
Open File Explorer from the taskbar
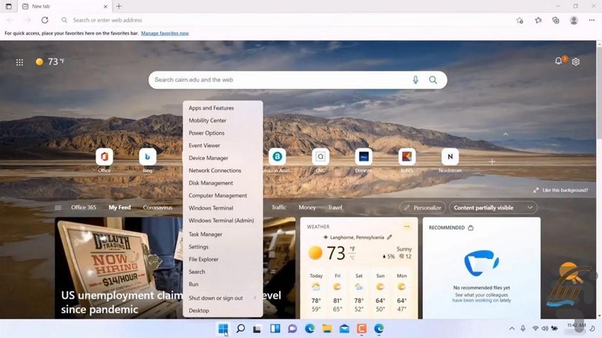pyautogui.click(x=327, y=328)
